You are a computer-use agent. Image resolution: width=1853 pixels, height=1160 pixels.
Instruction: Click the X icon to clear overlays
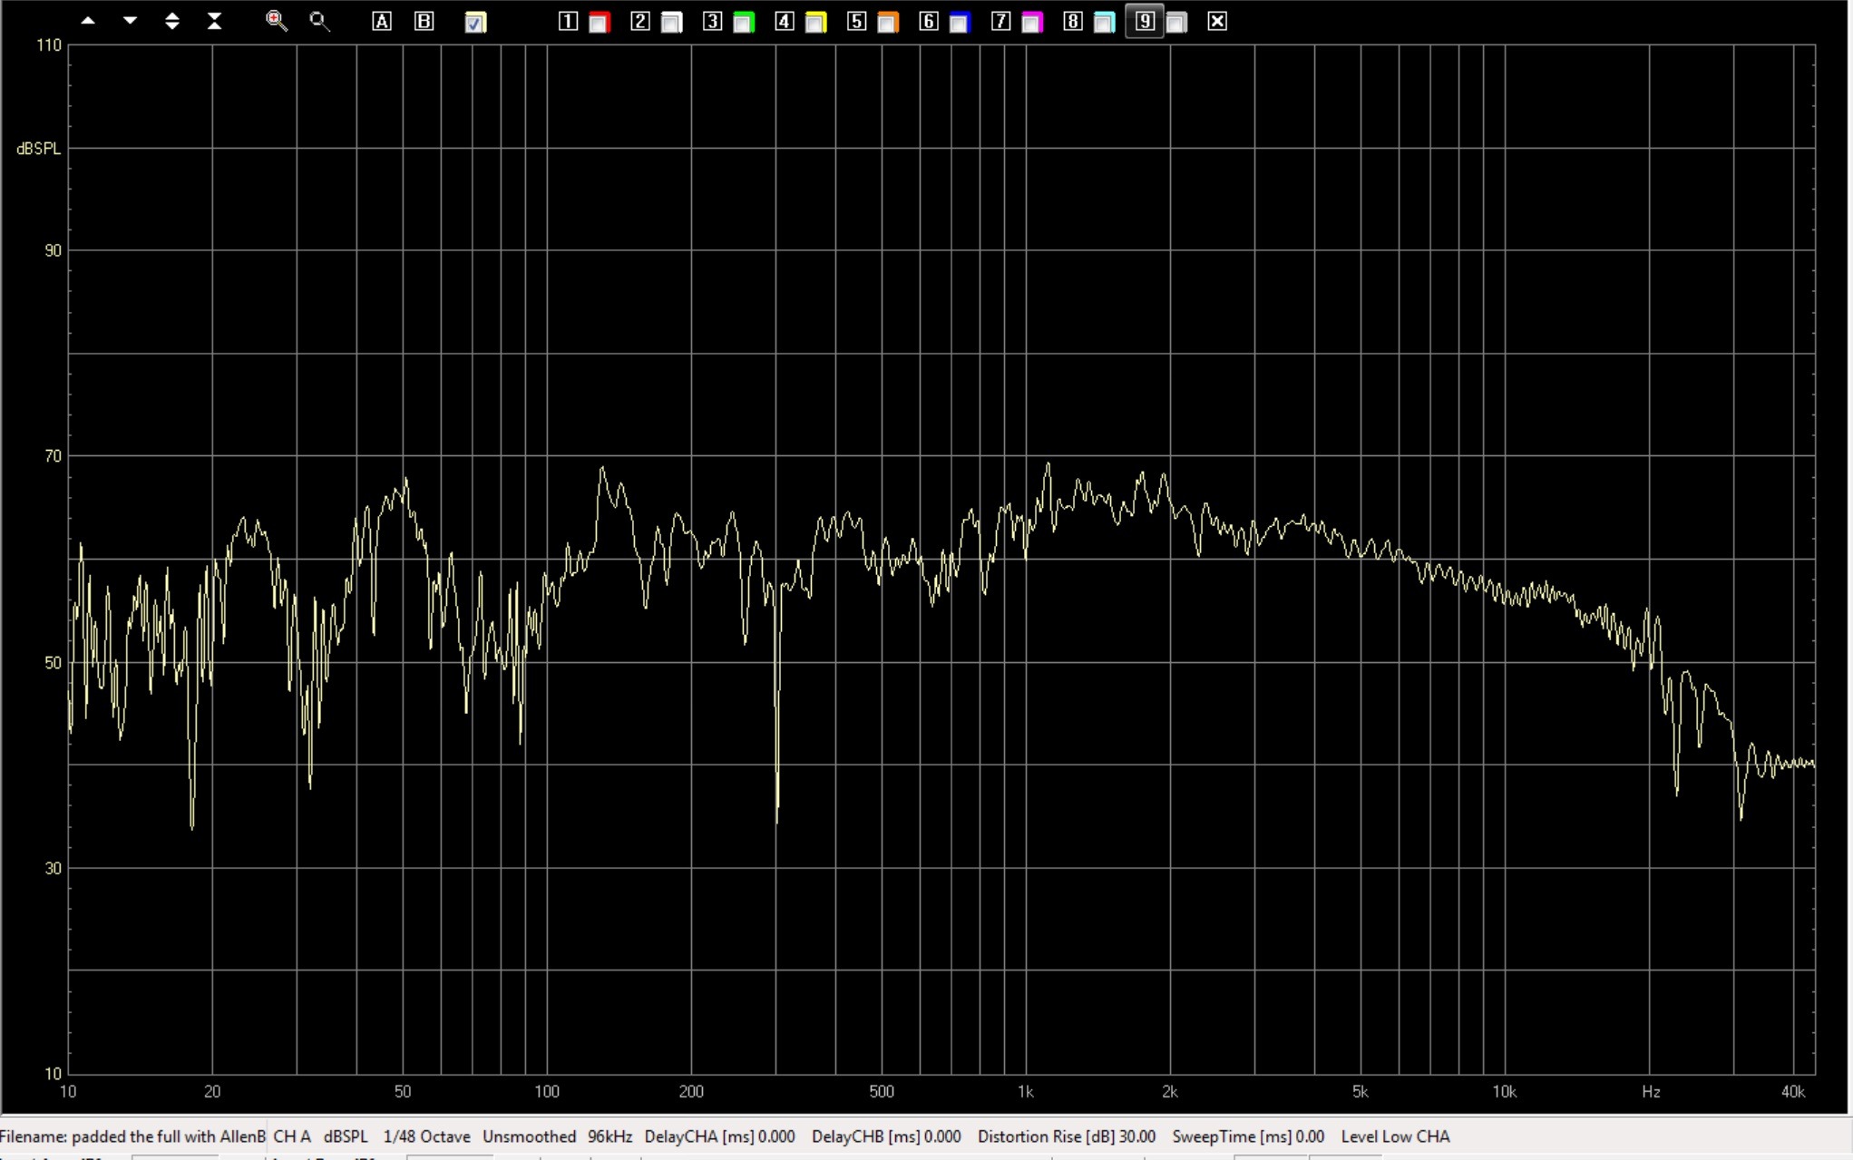1218,21
